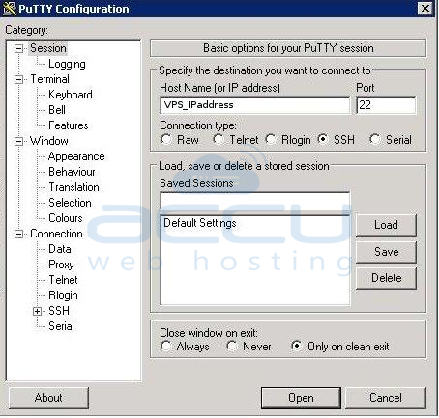Open the Keyboard category
This screenshot has height=418, width=439.
[71, 95]
